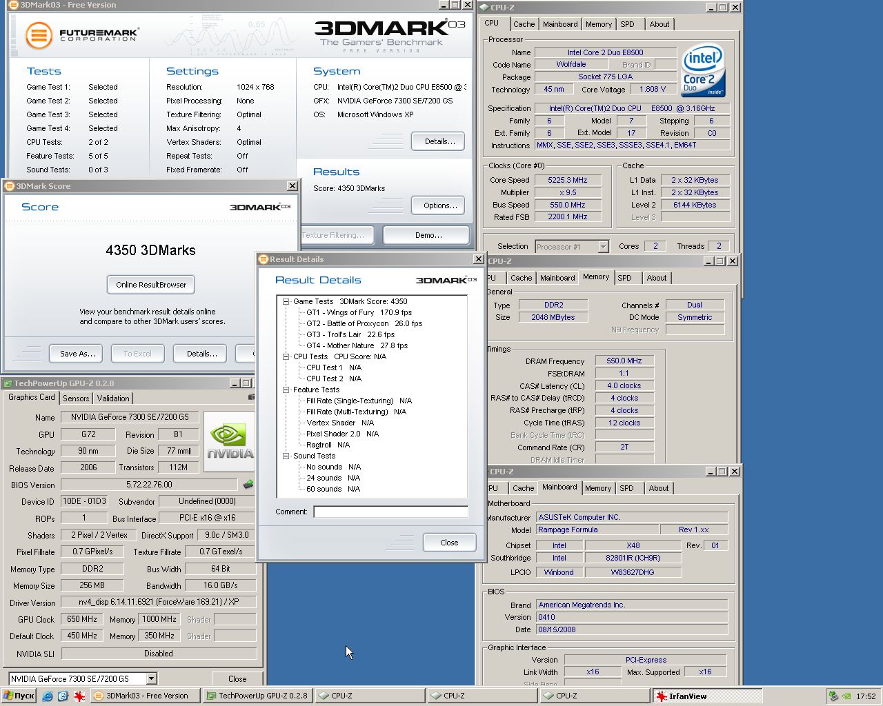Click the Device ID 10DE - 01D3 field

click(84, 501)
